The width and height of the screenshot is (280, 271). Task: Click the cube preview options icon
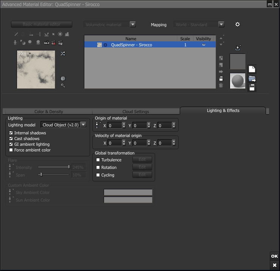63,79
